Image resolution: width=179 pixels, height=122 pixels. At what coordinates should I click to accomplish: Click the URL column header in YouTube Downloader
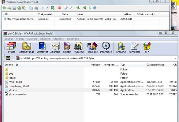click(x=20, y=14)
